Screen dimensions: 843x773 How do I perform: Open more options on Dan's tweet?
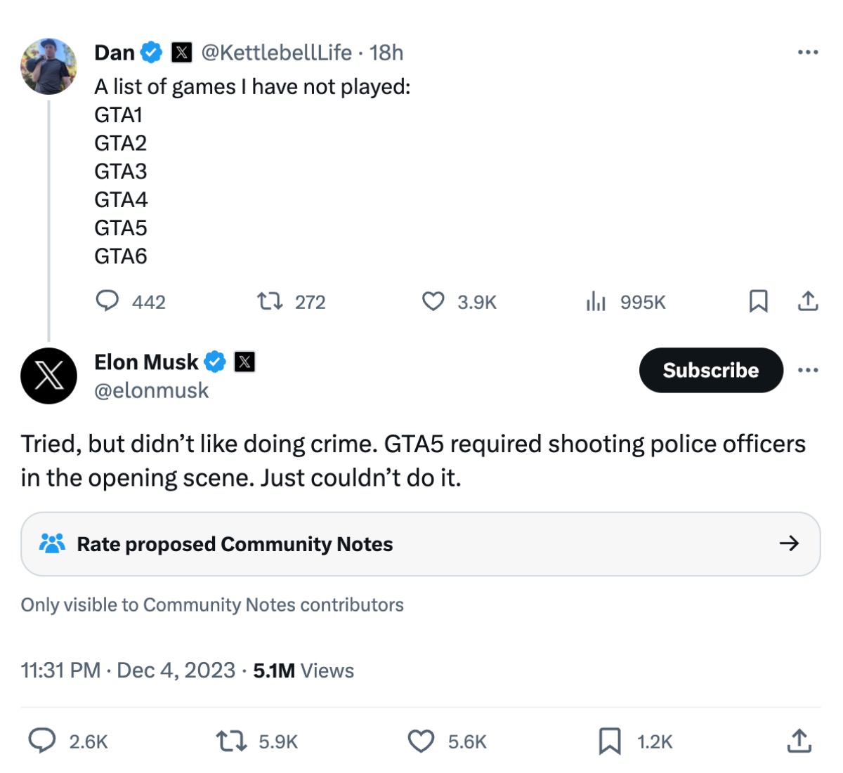(808, 51)
